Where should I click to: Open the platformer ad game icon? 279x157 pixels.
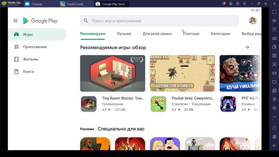point(200,143)
